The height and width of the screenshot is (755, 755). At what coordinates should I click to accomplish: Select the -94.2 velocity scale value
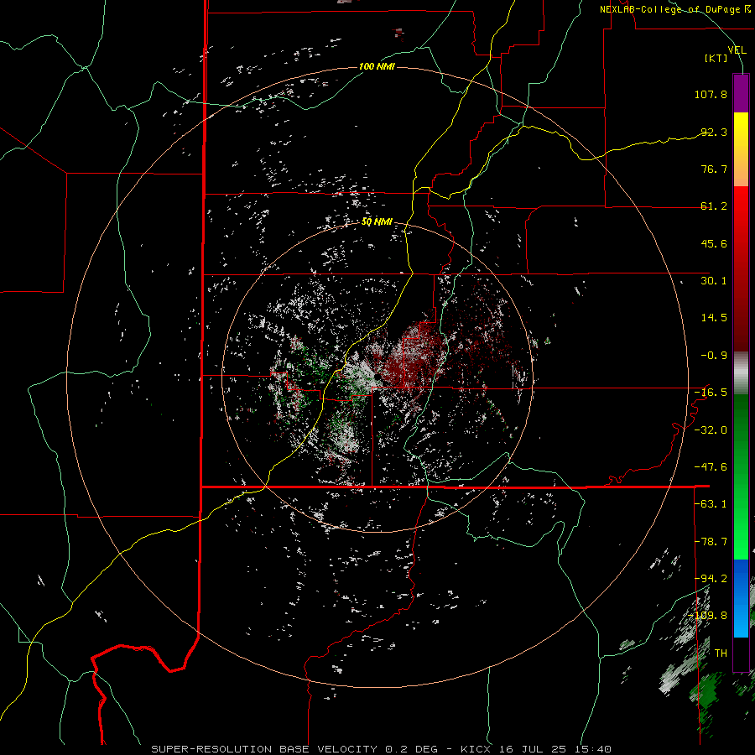pyautogui.click(x=711, y=579)
